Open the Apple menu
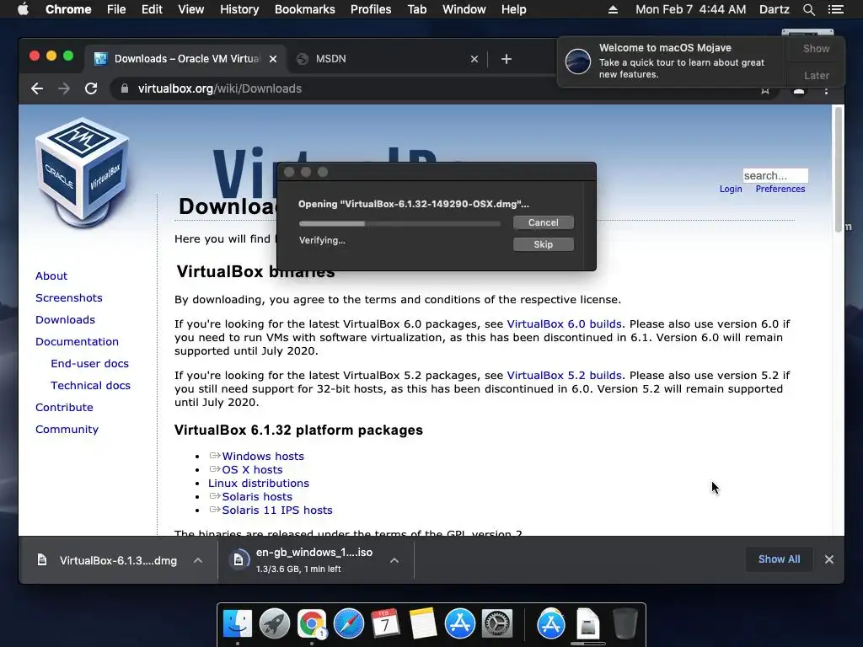 [23, 9]
